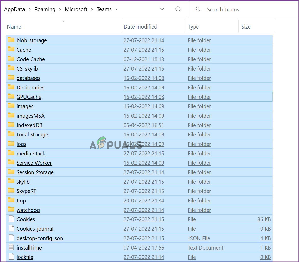This screenshot has width=299, height=262.
Task: Click the Cookies file icon
Action: click(x=11, y=219)
